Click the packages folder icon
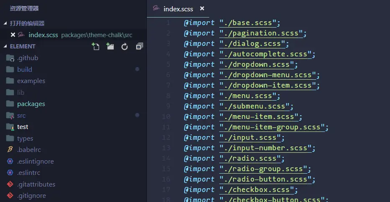This screenshot has height=202, width=390. tap(10, 104)
